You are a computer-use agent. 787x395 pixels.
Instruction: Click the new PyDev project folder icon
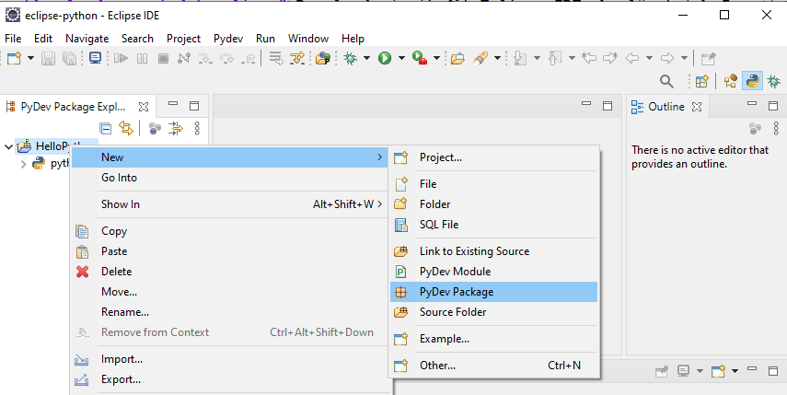pos(323,58)
